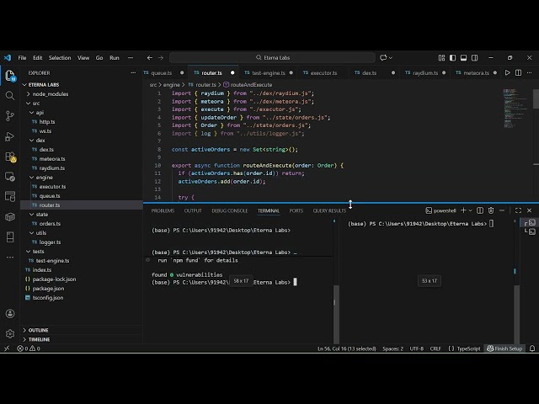Open the Explorer views and more actions
The image size is (539, 404).
point(133,73)
